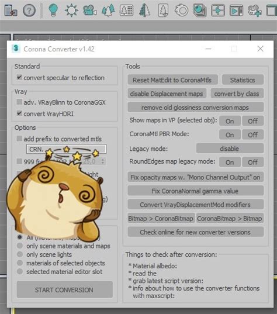Select only scene lights radio option

20,254
